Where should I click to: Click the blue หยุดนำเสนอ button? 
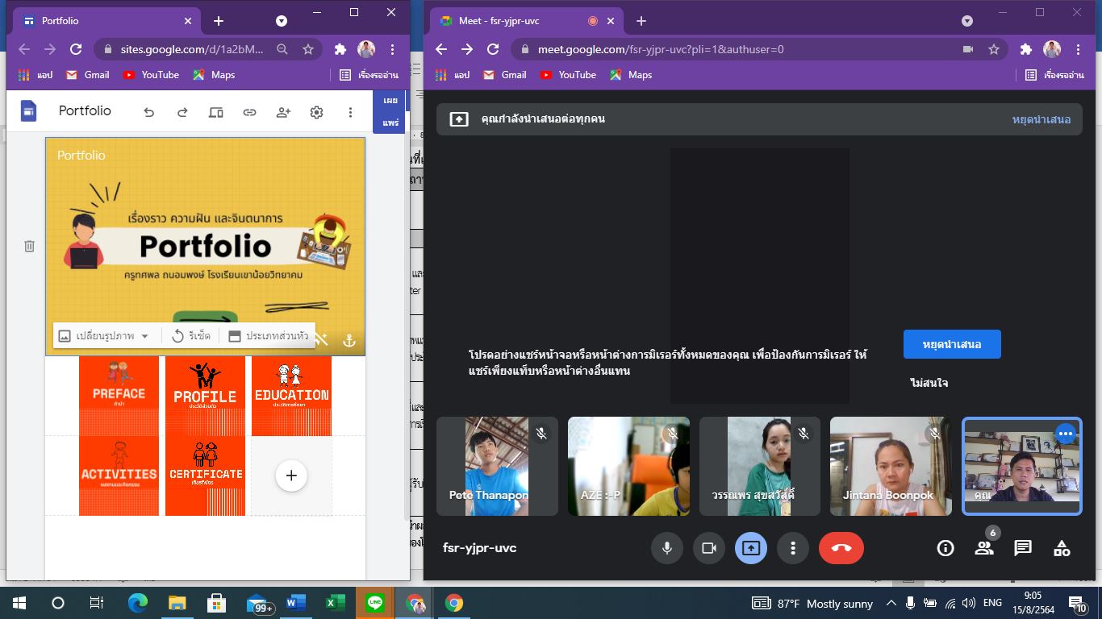(951, 344)
